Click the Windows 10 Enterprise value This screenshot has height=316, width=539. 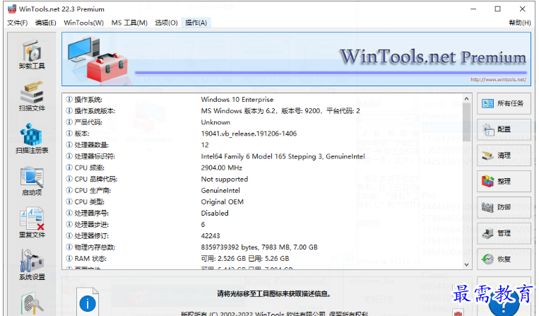coord(237,100)
